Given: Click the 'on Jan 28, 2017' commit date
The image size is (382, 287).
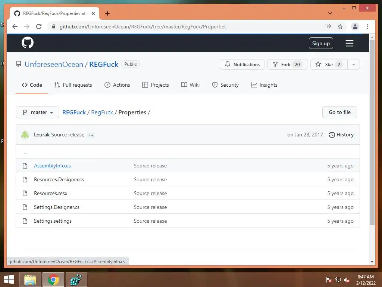Looking at the screenshot, I should click(305, 135).
